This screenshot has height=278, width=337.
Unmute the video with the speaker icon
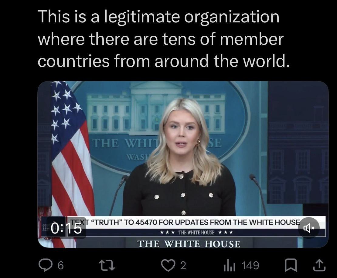click(309, 228)
